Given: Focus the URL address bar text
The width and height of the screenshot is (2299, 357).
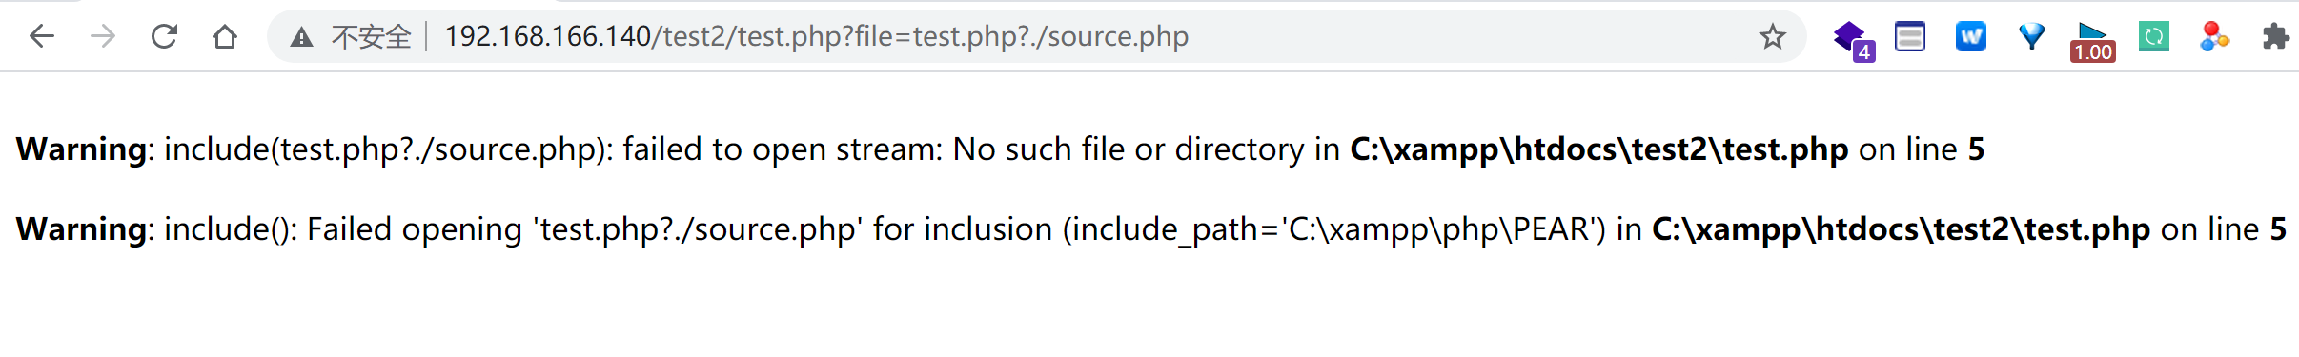Looking at the screenshot, I should coord(816,36).
